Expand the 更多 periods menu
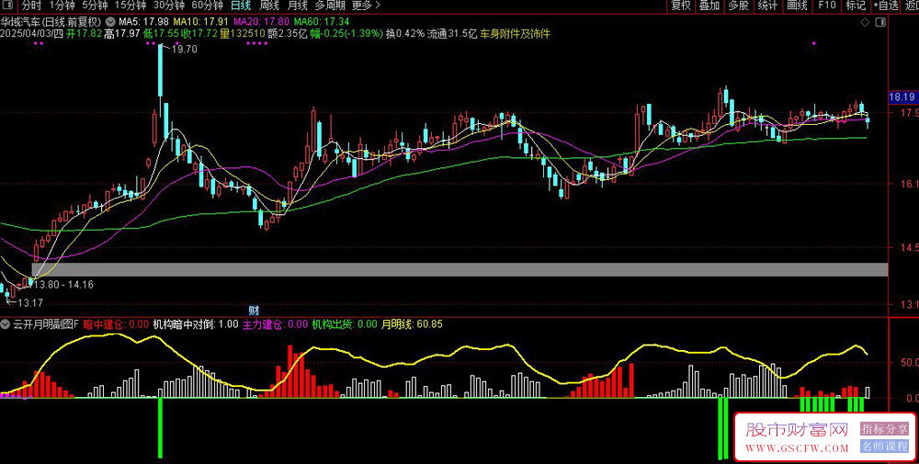The height and width of the screenshot is (464, 919). tap(367, 6)
